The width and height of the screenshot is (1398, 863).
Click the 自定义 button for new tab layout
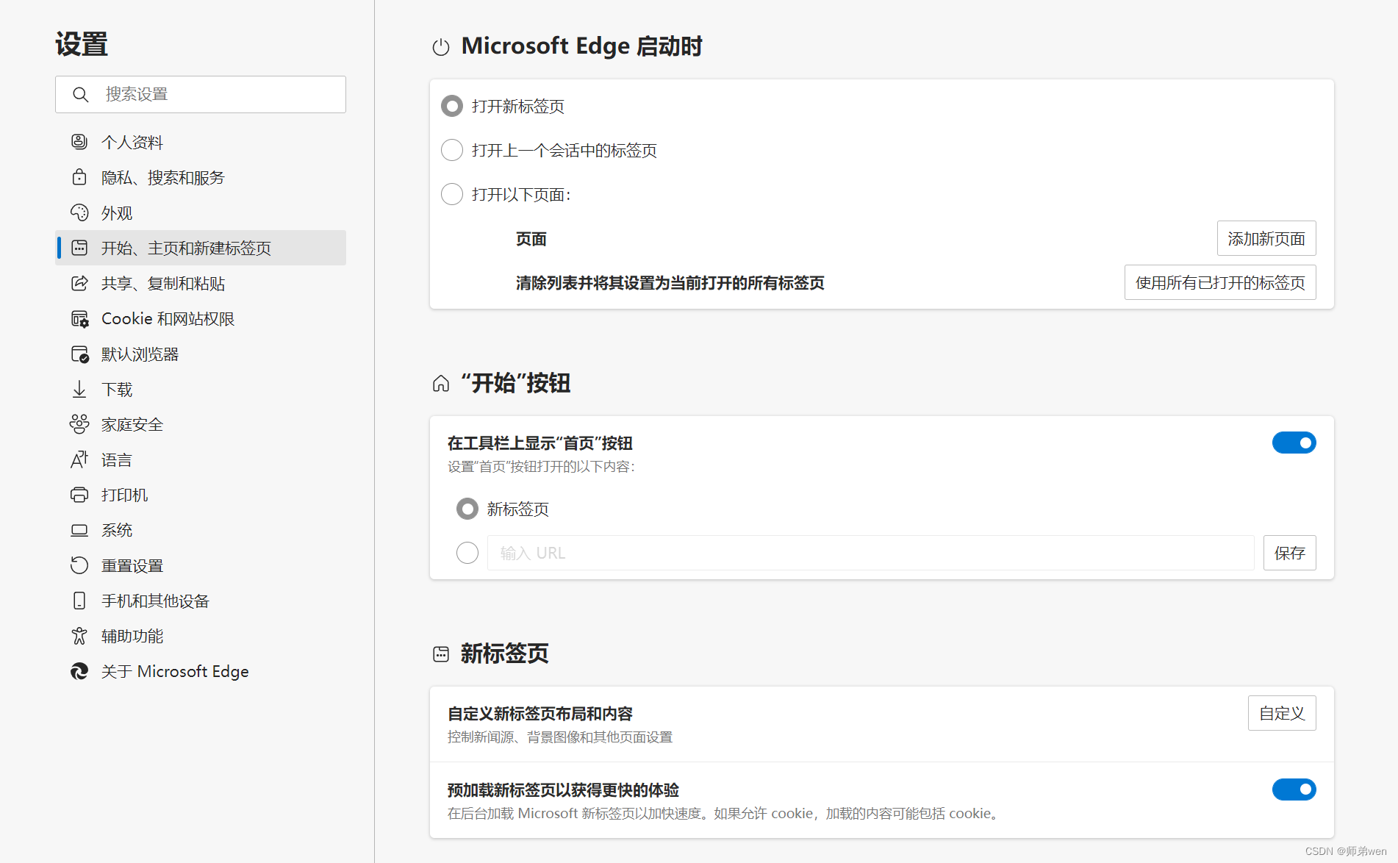1282,713
